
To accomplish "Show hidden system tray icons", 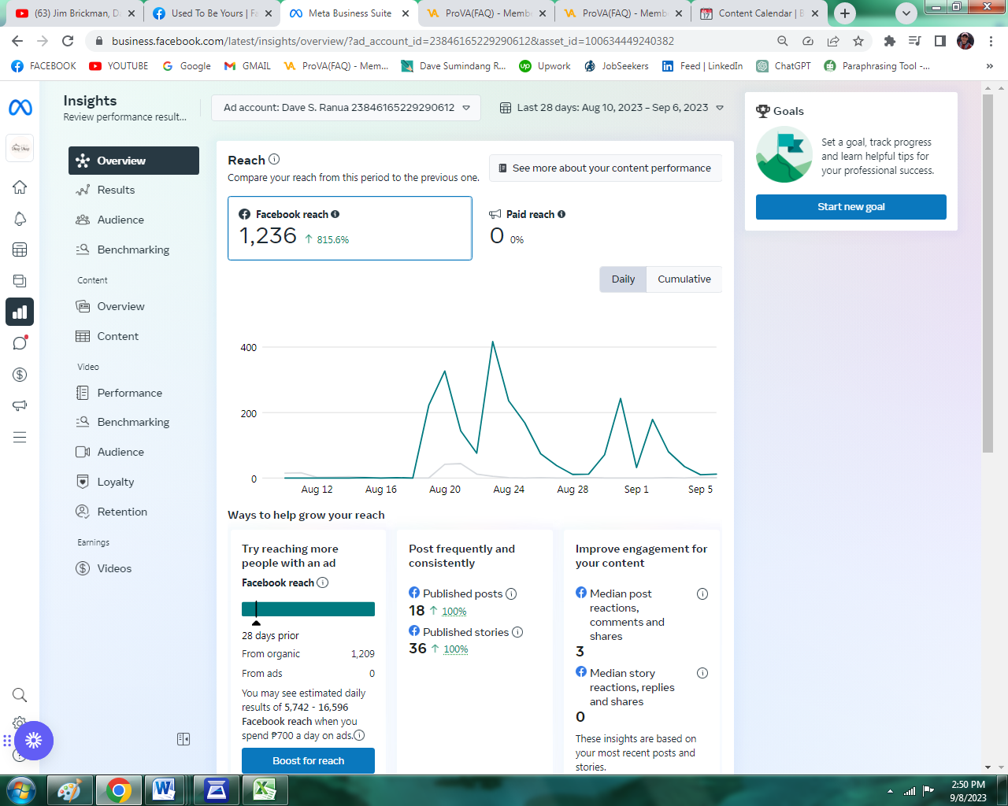I will pos(890,791).
